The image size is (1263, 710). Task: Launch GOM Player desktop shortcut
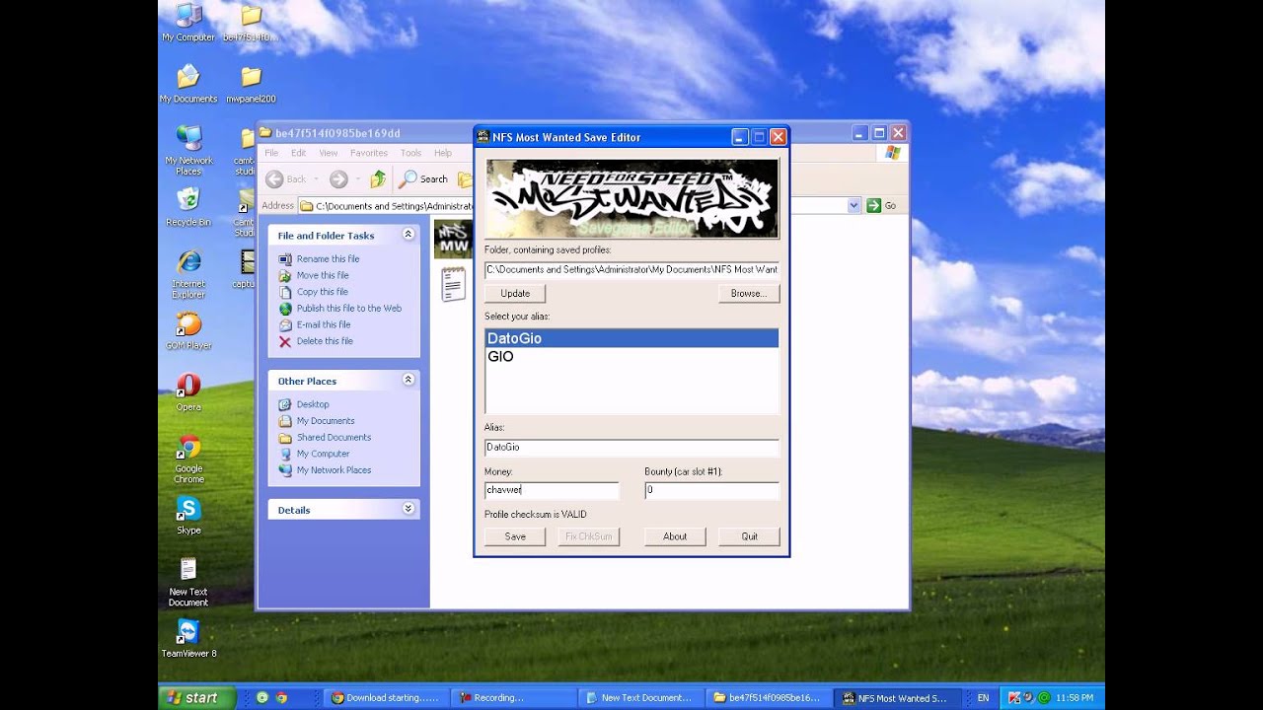(x=188, y=330)
